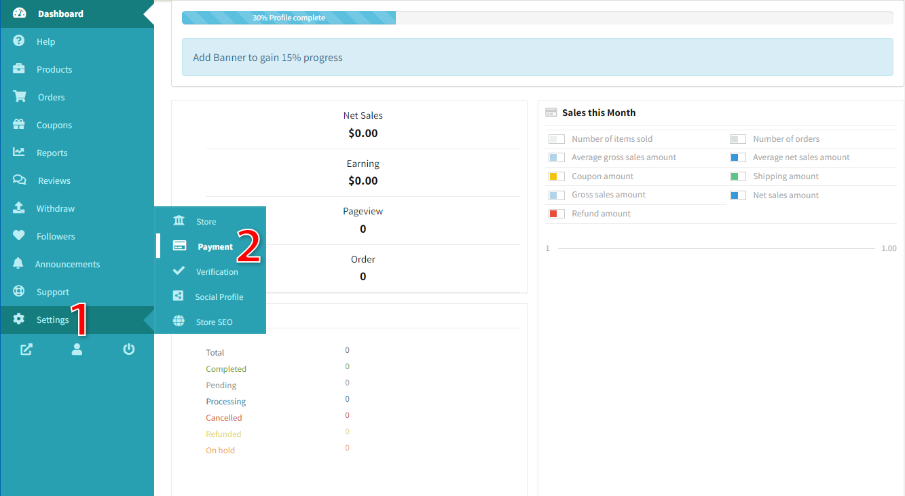Open the user profile icon in sidebar footer

(x=77, y=349)
